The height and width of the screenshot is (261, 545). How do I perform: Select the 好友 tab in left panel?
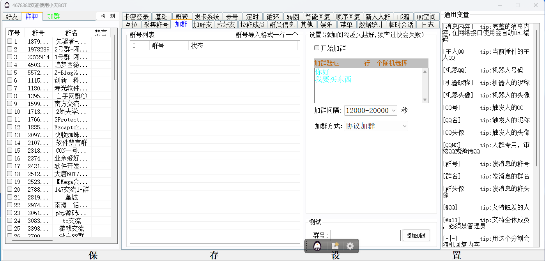pyautogui.click(x=12, y=16)
